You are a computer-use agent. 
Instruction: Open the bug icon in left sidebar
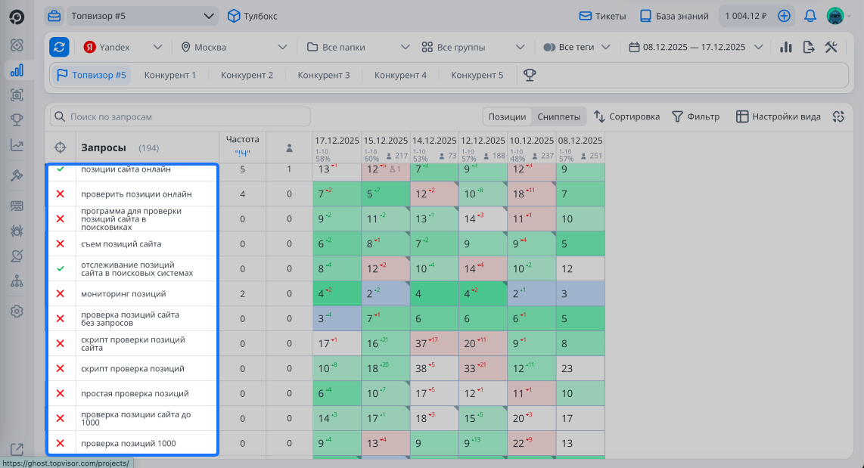(x=17, y=231)
